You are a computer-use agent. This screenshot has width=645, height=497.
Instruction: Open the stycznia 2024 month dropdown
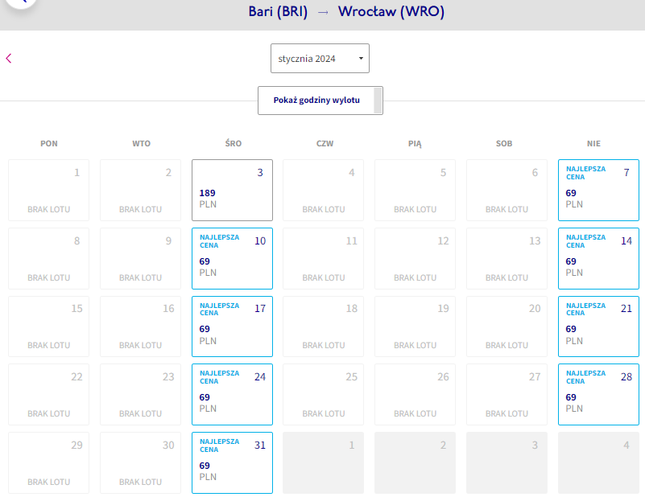click(320, 59)
